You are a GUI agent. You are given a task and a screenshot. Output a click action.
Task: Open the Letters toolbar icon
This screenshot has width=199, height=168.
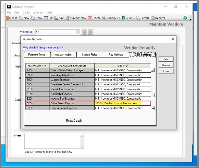click(138, 18)
